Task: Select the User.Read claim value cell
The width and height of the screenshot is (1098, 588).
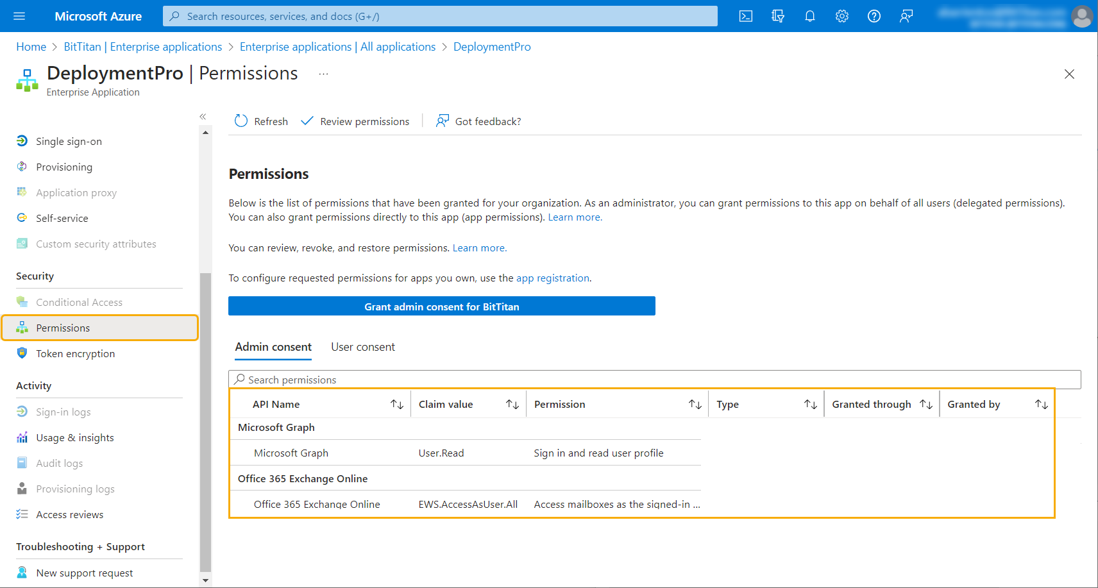Action: [x=441, y=453]
